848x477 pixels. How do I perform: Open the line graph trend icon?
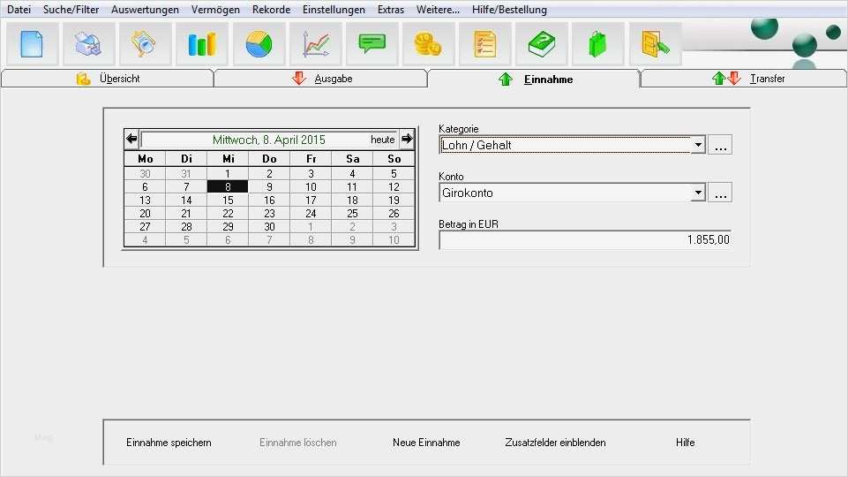click(315, 44)
